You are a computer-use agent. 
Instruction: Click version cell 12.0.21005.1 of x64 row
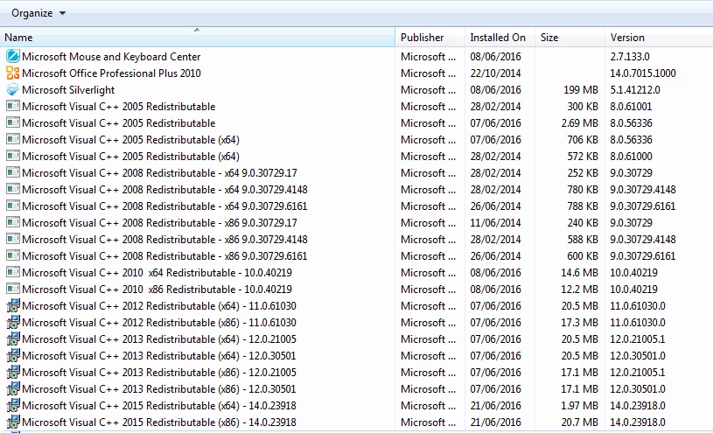pos(638,339)
